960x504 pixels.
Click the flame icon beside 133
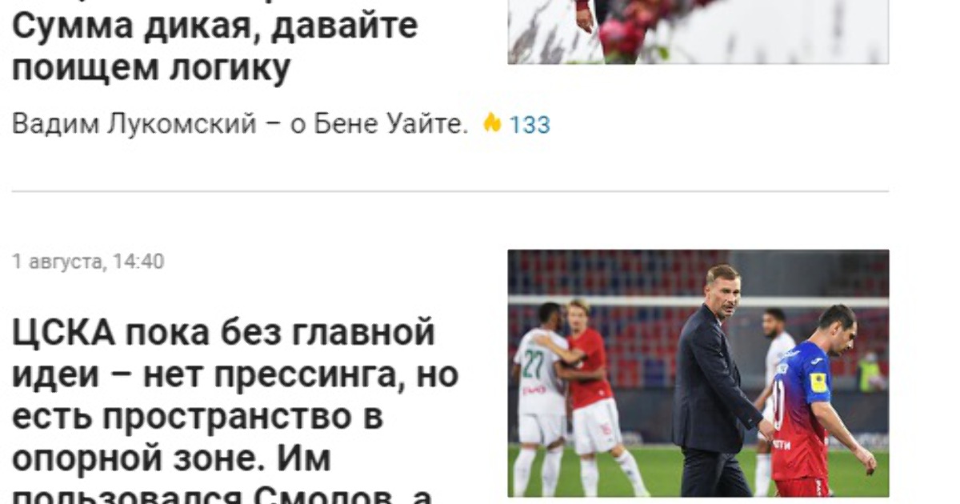click(492, 123)
